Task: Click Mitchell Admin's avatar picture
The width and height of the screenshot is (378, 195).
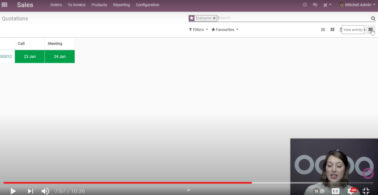Action: click(x=341, y=5)
